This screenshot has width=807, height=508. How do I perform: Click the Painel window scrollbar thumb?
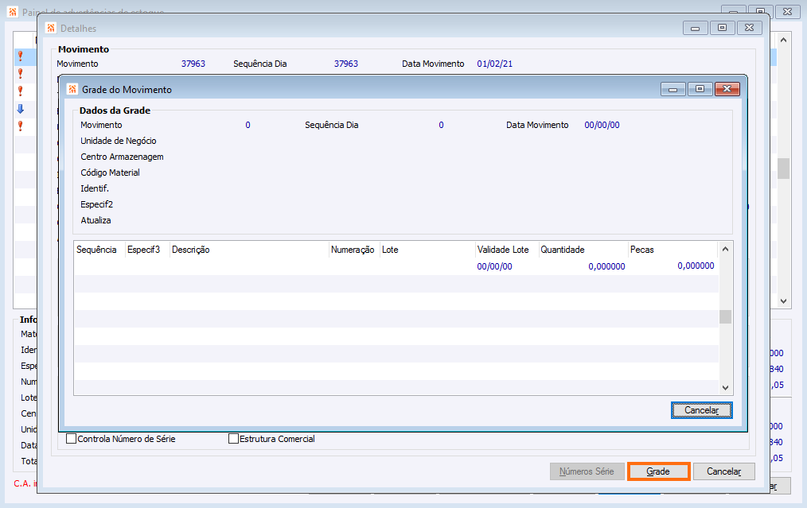(x=783, y=168)
